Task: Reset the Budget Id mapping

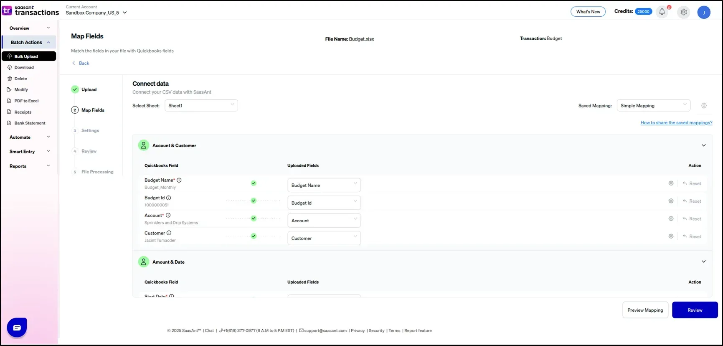Action: click(692, 201)
